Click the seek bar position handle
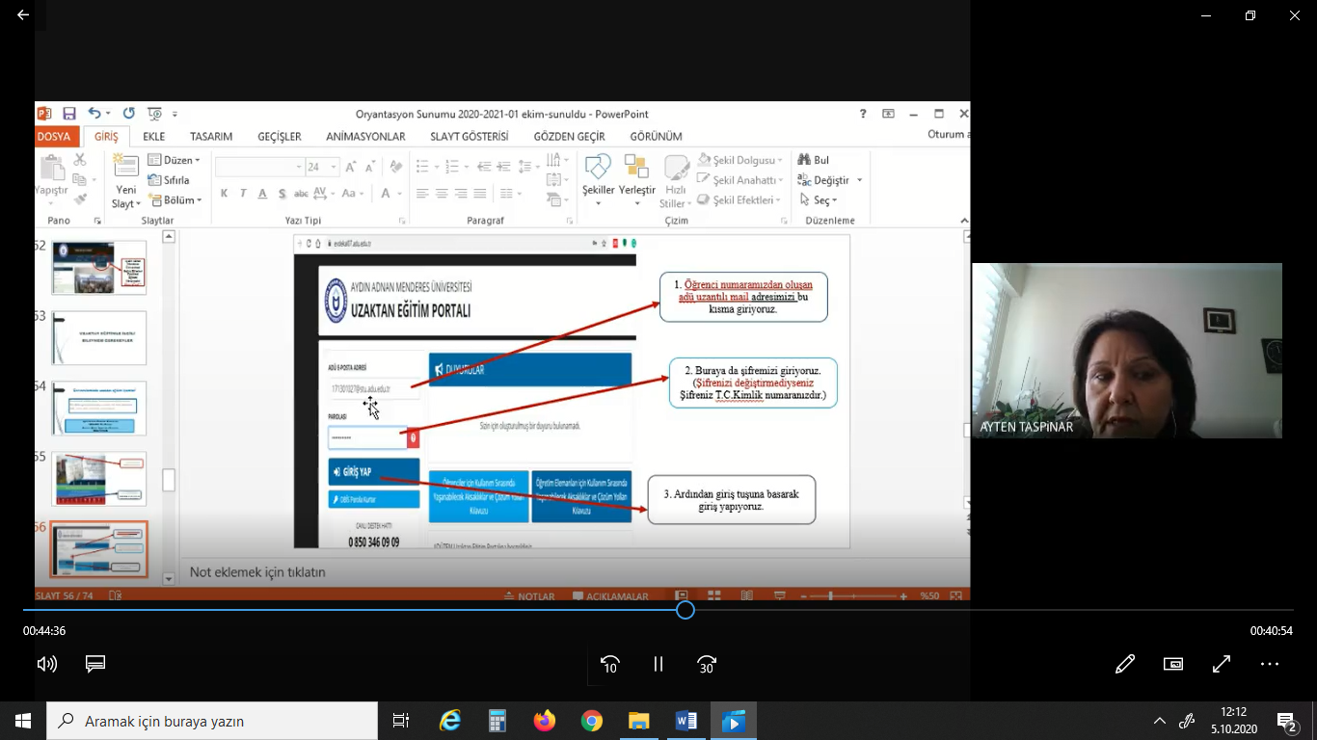1317x740 pixels. pos(685,610)
